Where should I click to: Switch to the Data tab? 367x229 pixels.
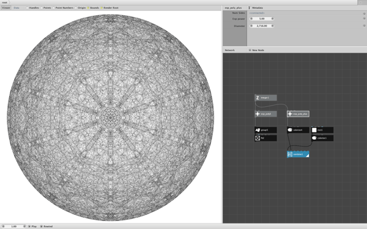pyautogui.click(x=17, y=8)
